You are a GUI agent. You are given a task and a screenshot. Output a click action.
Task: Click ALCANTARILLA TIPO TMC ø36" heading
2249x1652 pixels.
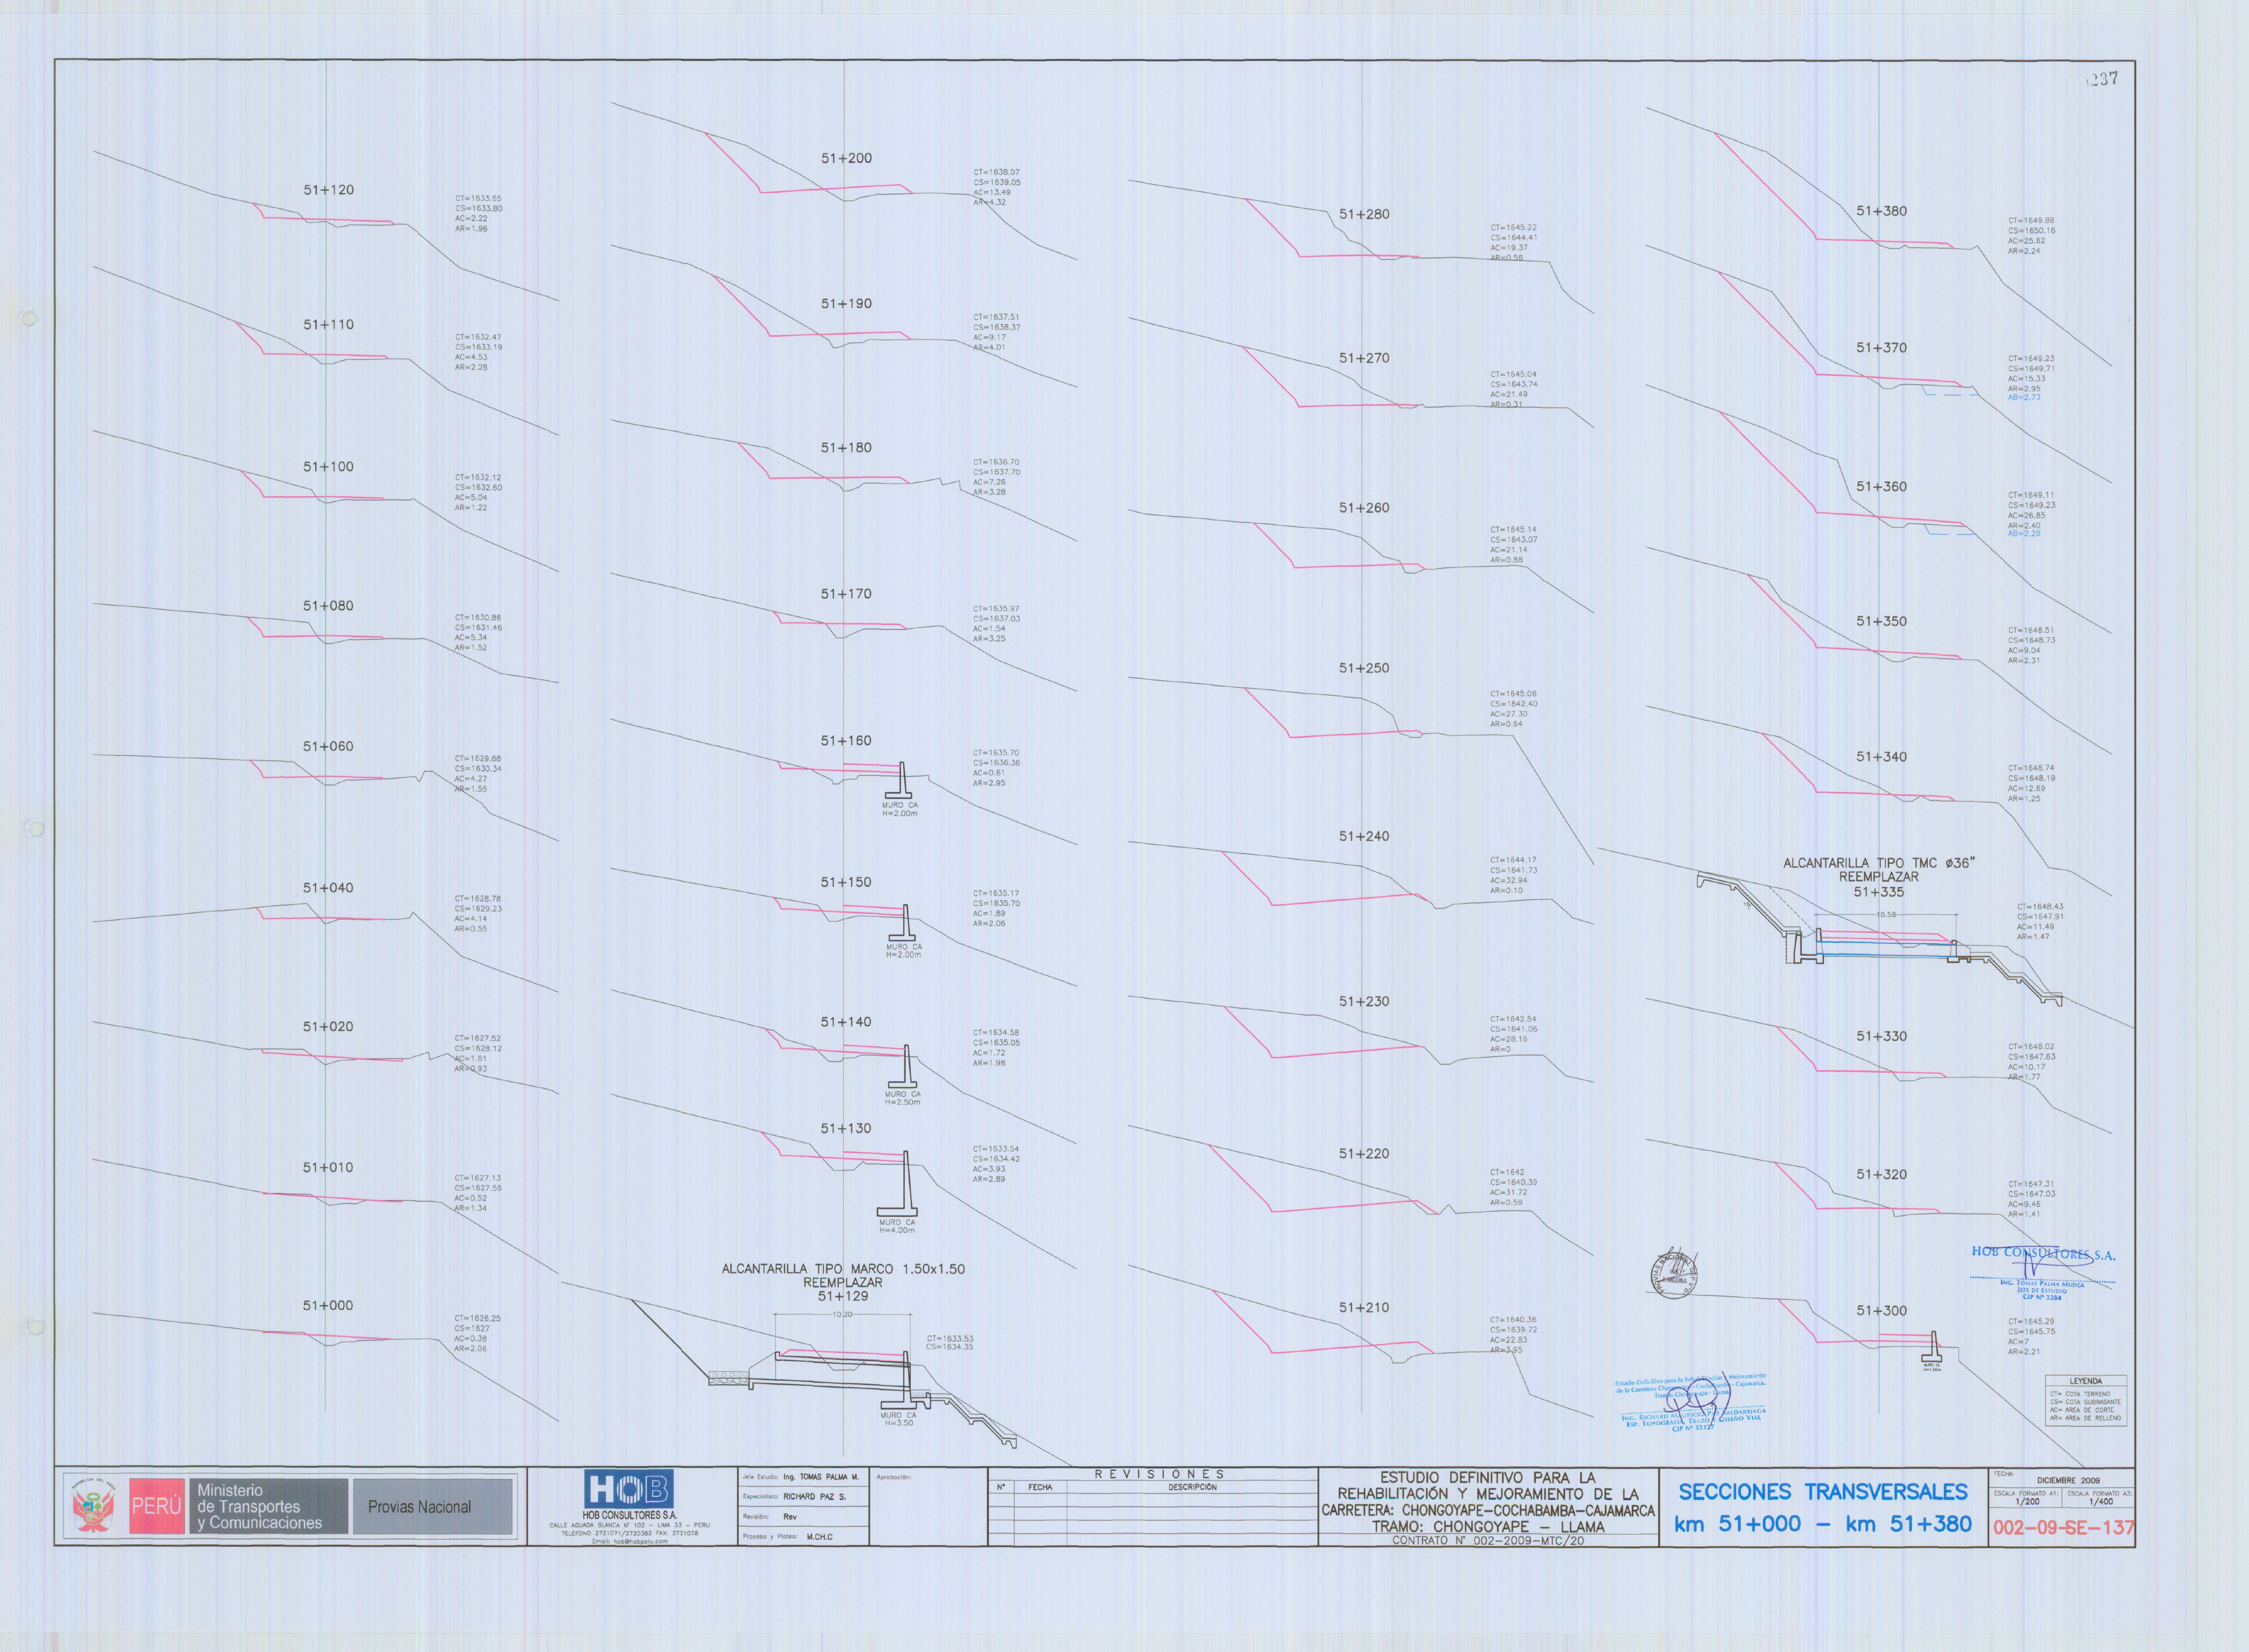[x=1879, y=863]
